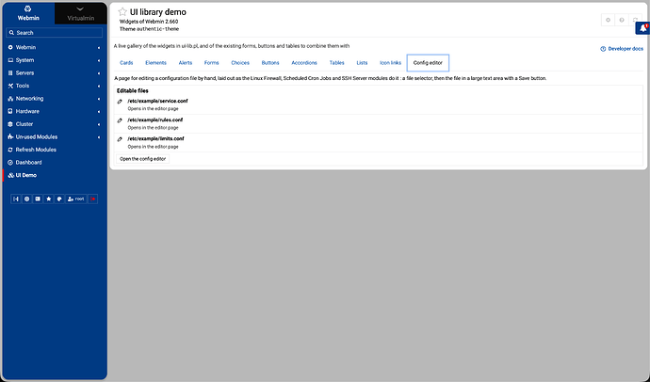Expand the Networking menu arrow

pyautogui.click(x=99, y=99)
